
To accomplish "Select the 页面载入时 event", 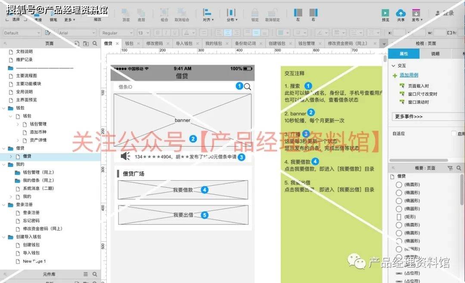I will pyautogui.click(x=418, y=86).
